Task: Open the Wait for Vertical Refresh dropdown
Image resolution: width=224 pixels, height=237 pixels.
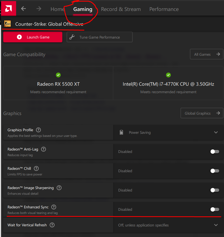Action: pyautogui.click(x=168, y=225)
